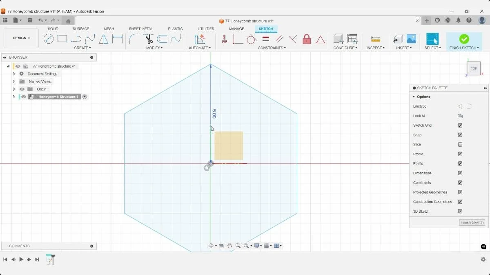Toggle the Snap checkbox
Screen dimensions: 490x275
460,135
